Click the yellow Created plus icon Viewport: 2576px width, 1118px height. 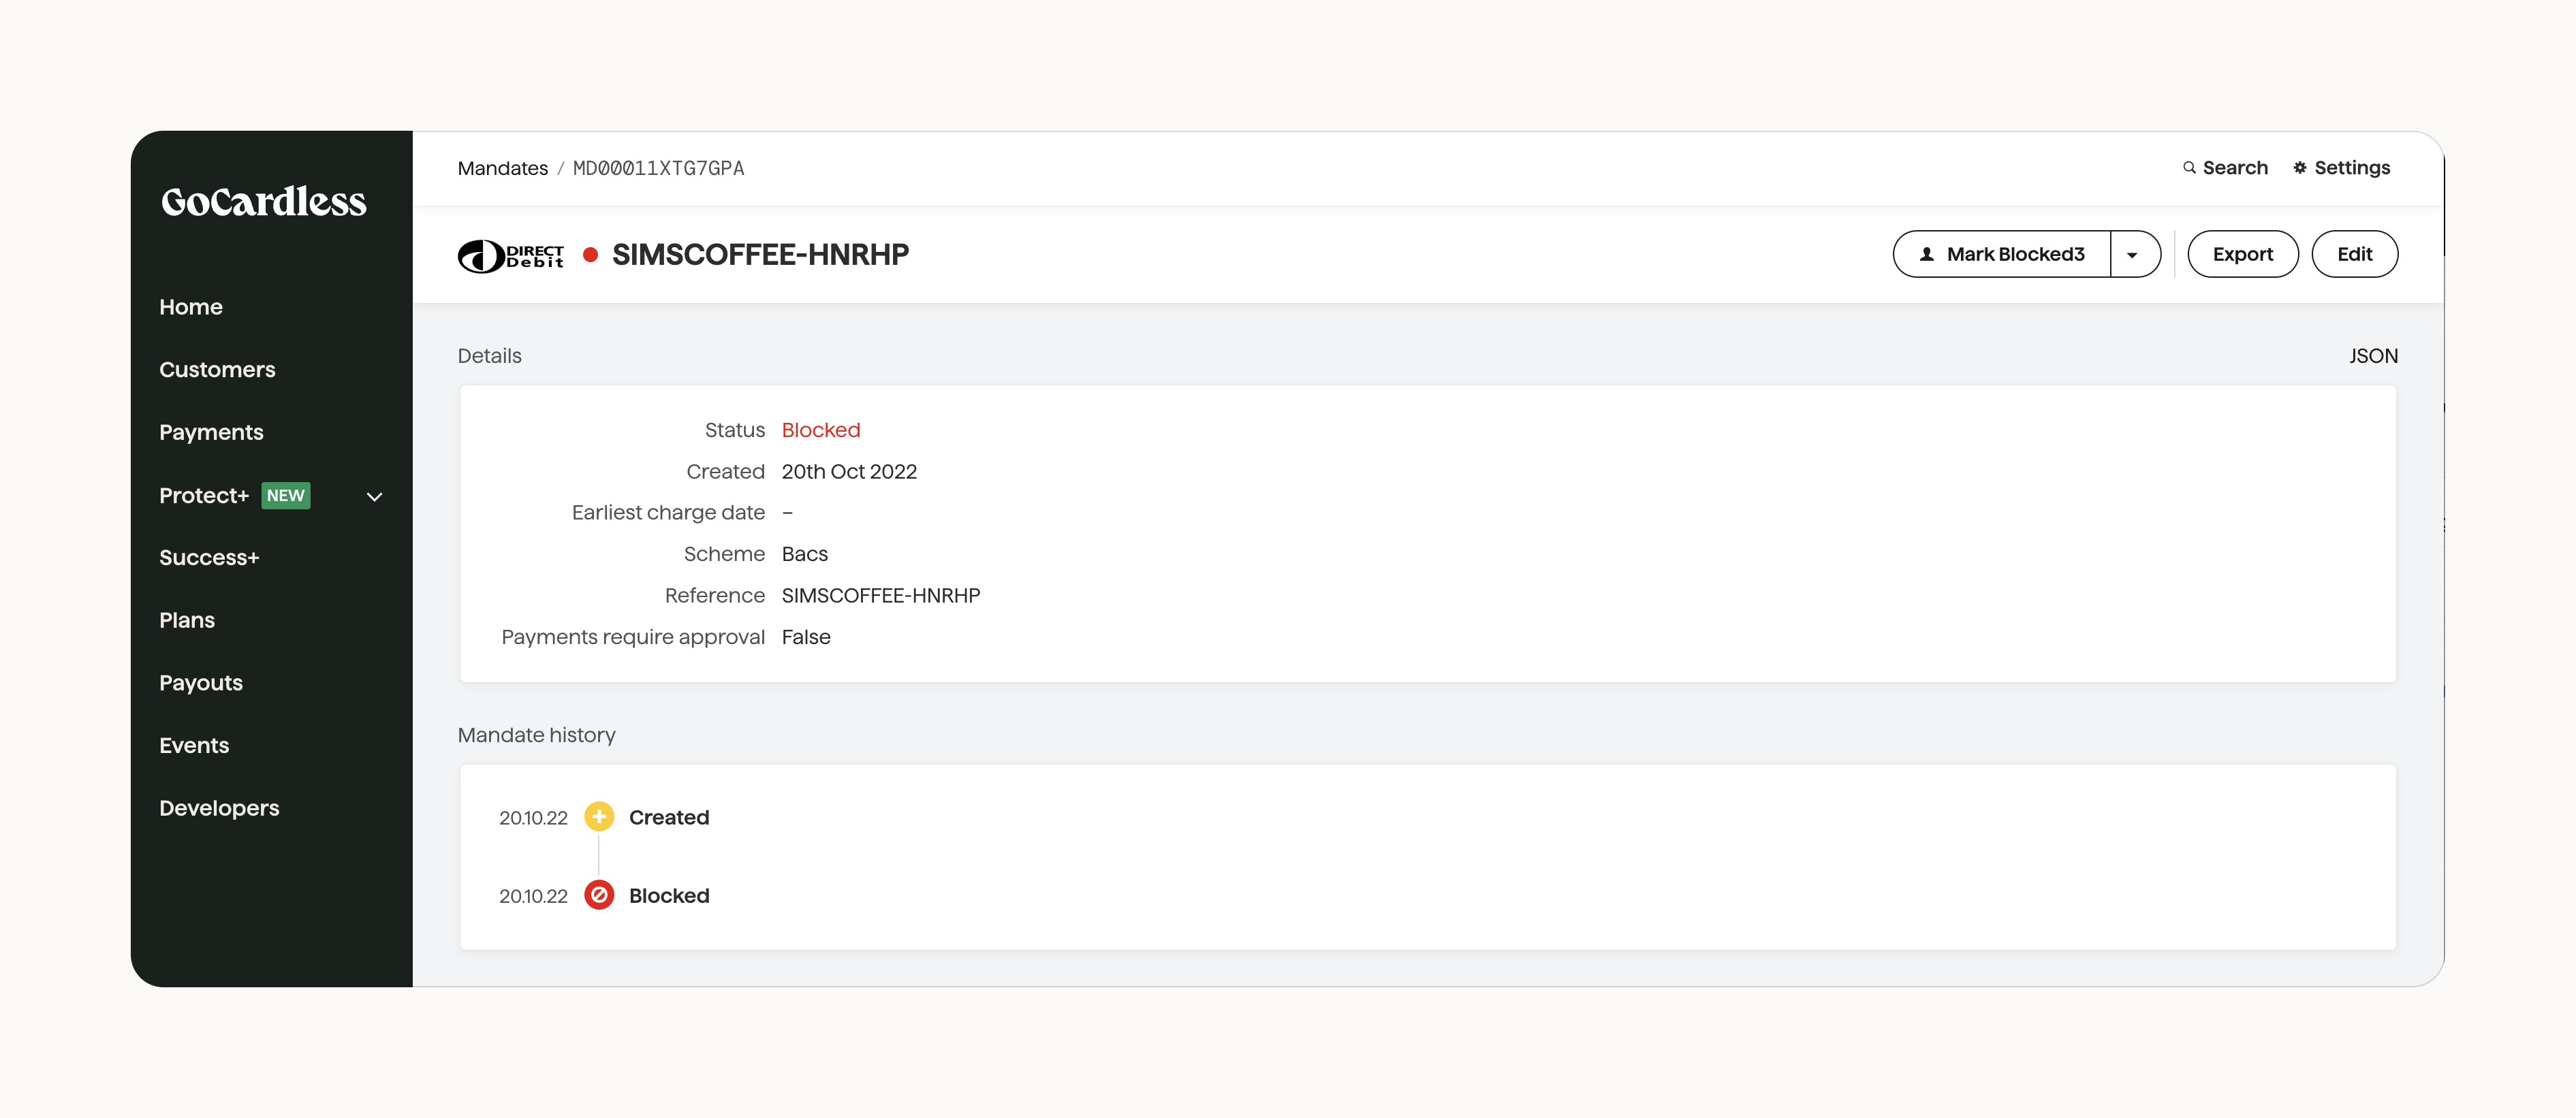(599, 817)
